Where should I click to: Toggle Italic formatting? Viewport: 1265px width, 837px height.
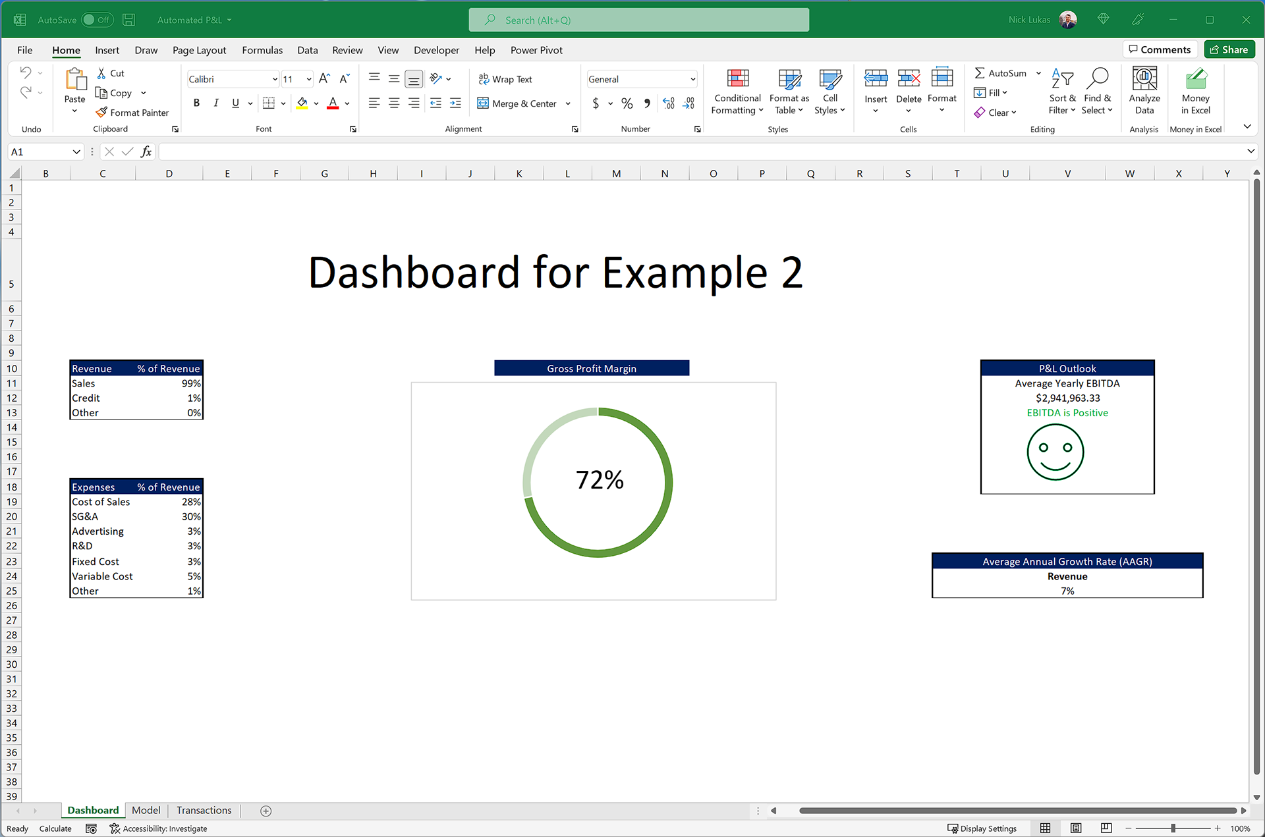click(x=215, y=103)
